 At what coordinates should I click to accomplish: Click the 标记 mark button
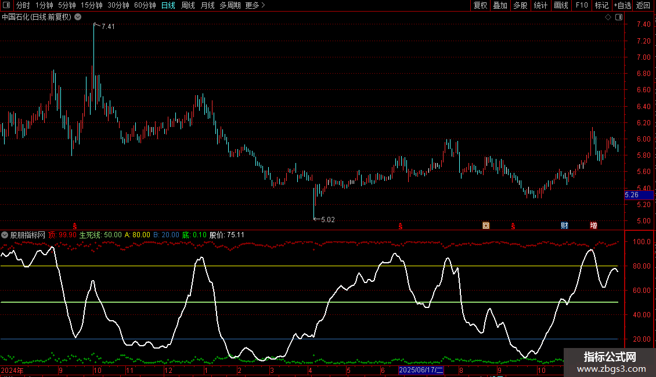pos(601,5)
